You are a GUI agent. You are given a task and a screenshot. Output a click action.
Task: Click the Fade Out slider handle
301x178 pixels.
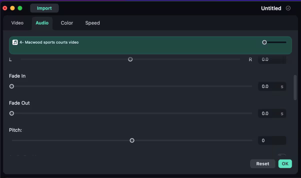pos(12,113)
